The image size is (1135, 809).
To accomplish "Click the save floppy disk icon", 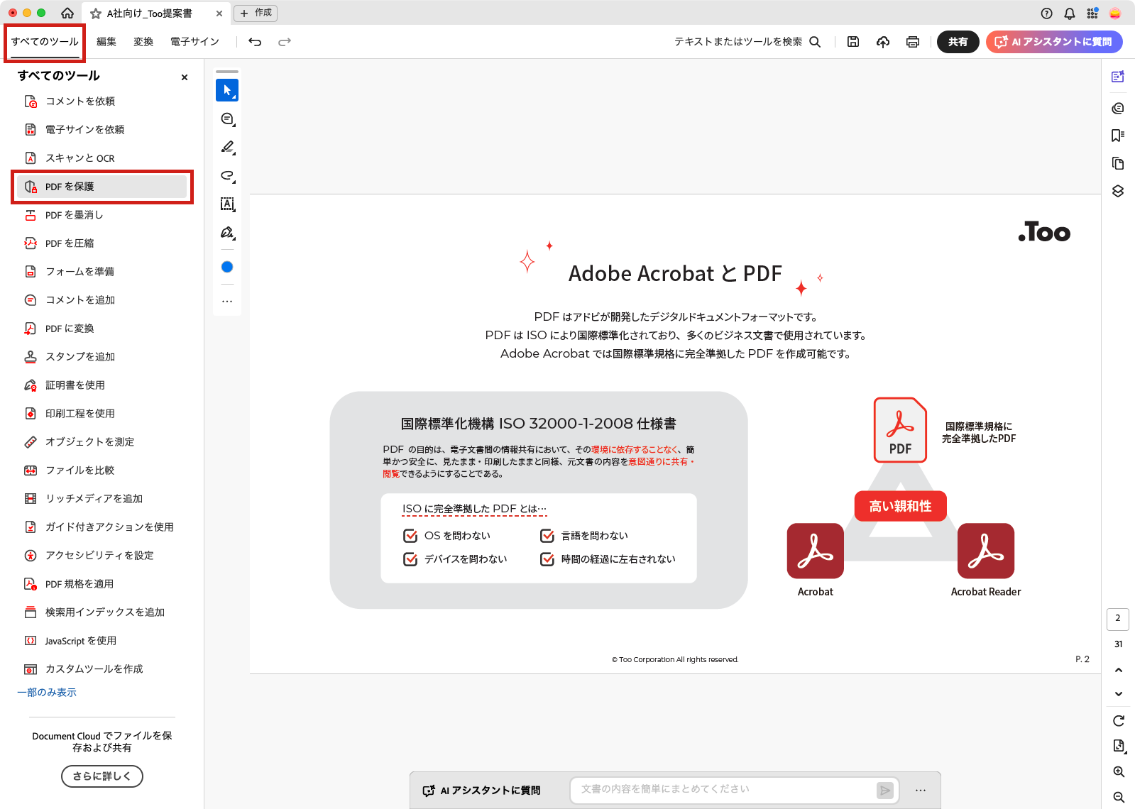I will tap(853, 42).
